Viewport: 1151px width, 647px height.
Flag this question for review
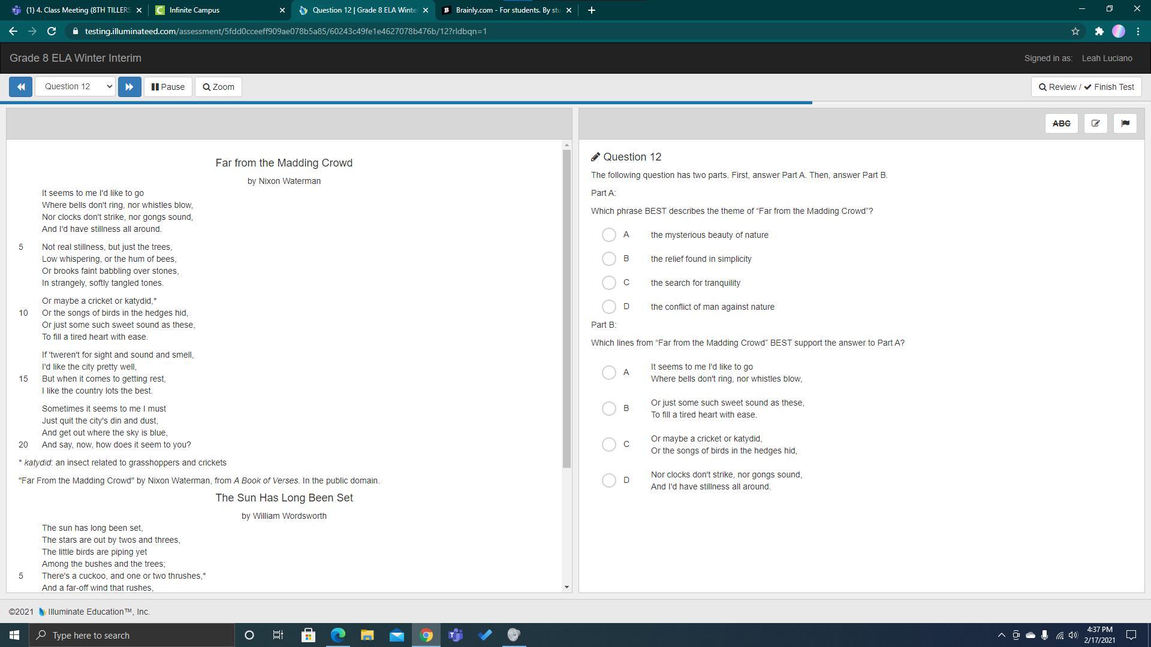pyautogui.click(x=1125, y=123)
